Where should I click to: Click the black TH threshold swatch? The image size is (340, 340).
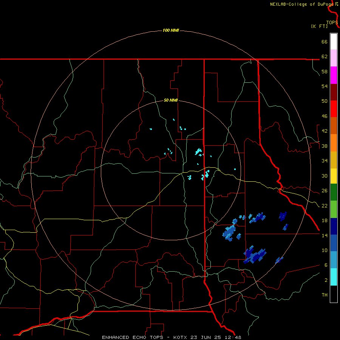[334, 294]
